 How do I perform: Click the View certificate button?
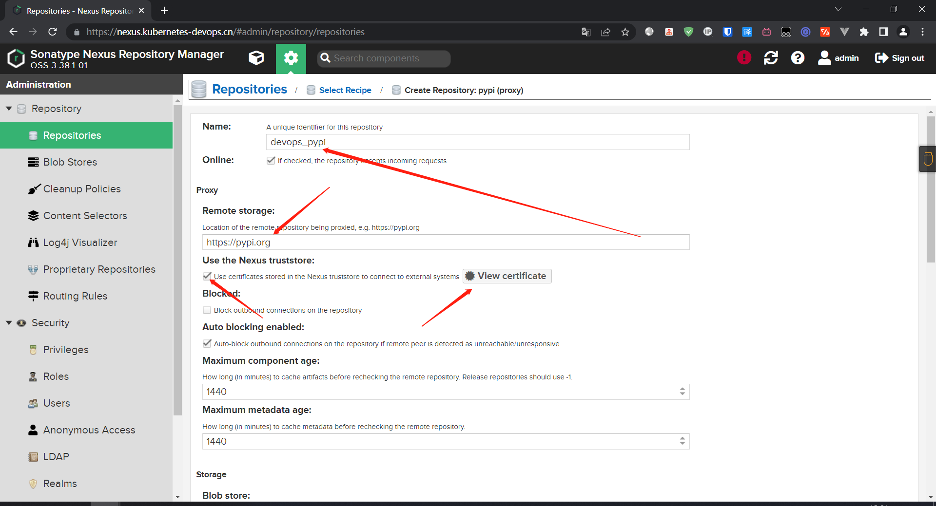point(507,276)
